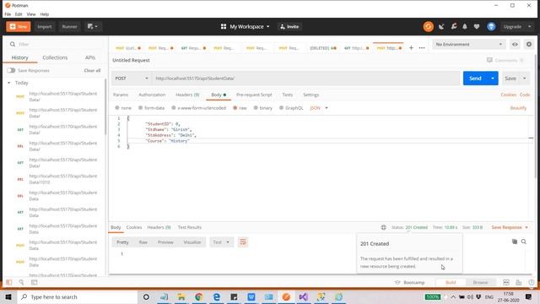540x304 pixels.
Task: Launch Visual Studio from the taskbar
Action: pos(304,296)
